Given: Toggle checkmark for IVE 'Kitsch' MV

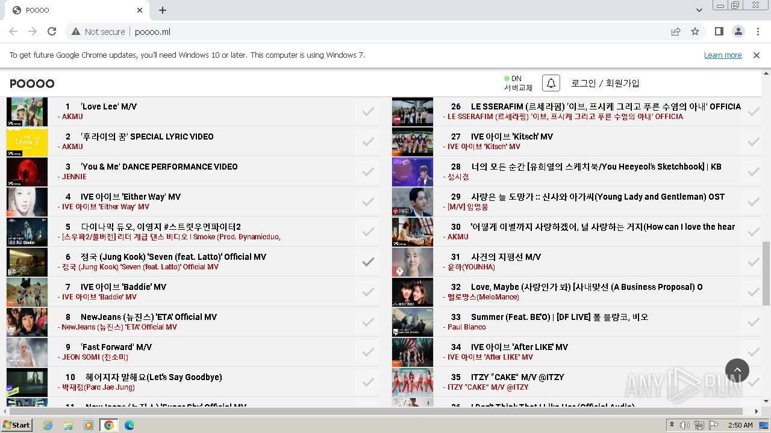Looking at the screenshot, I should [x=754, y=141].
